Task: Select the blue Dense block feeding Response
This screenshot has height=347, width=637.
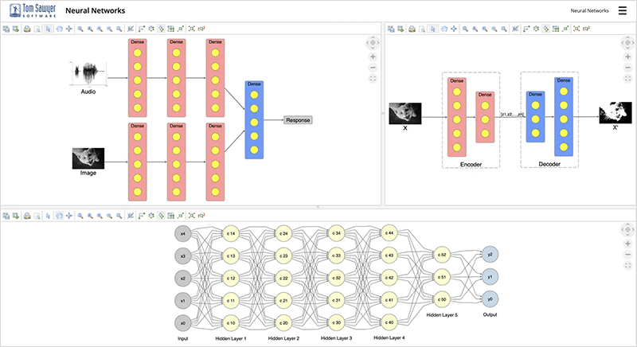Action: pyautogui.click(x=254, y=120)
